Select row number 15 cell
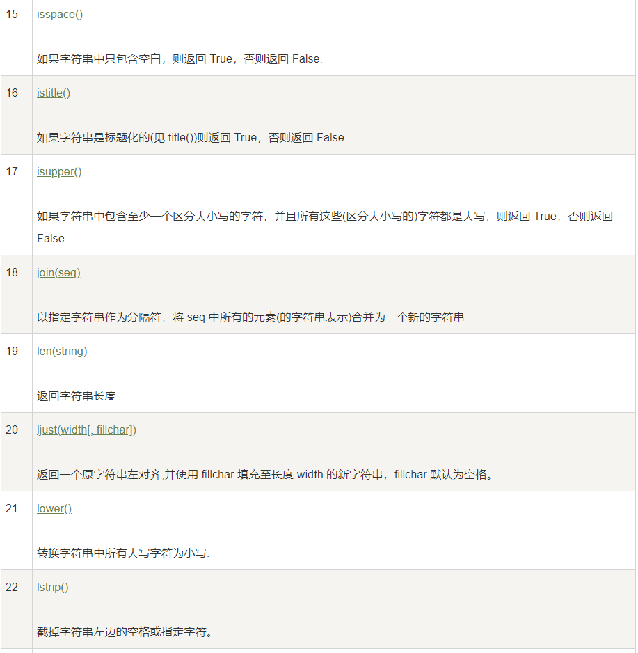 [x=13, y=14]
